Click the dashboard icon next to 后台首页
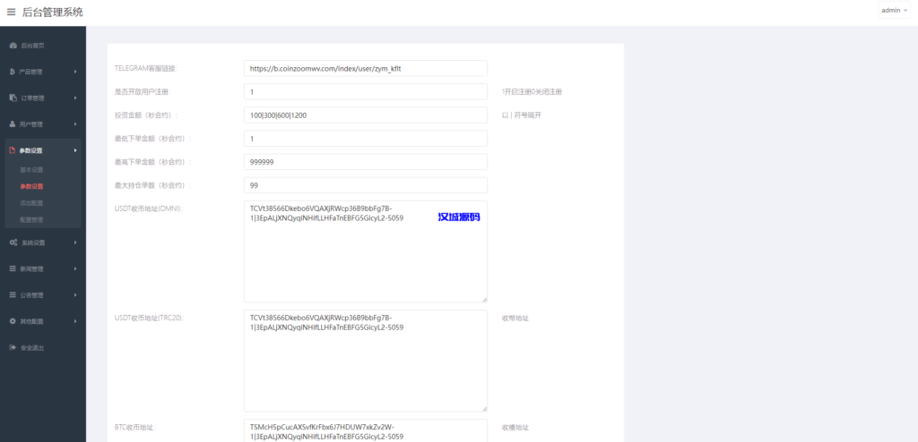Viewport: 918px width, 442px height. click(x=13, y=45)
